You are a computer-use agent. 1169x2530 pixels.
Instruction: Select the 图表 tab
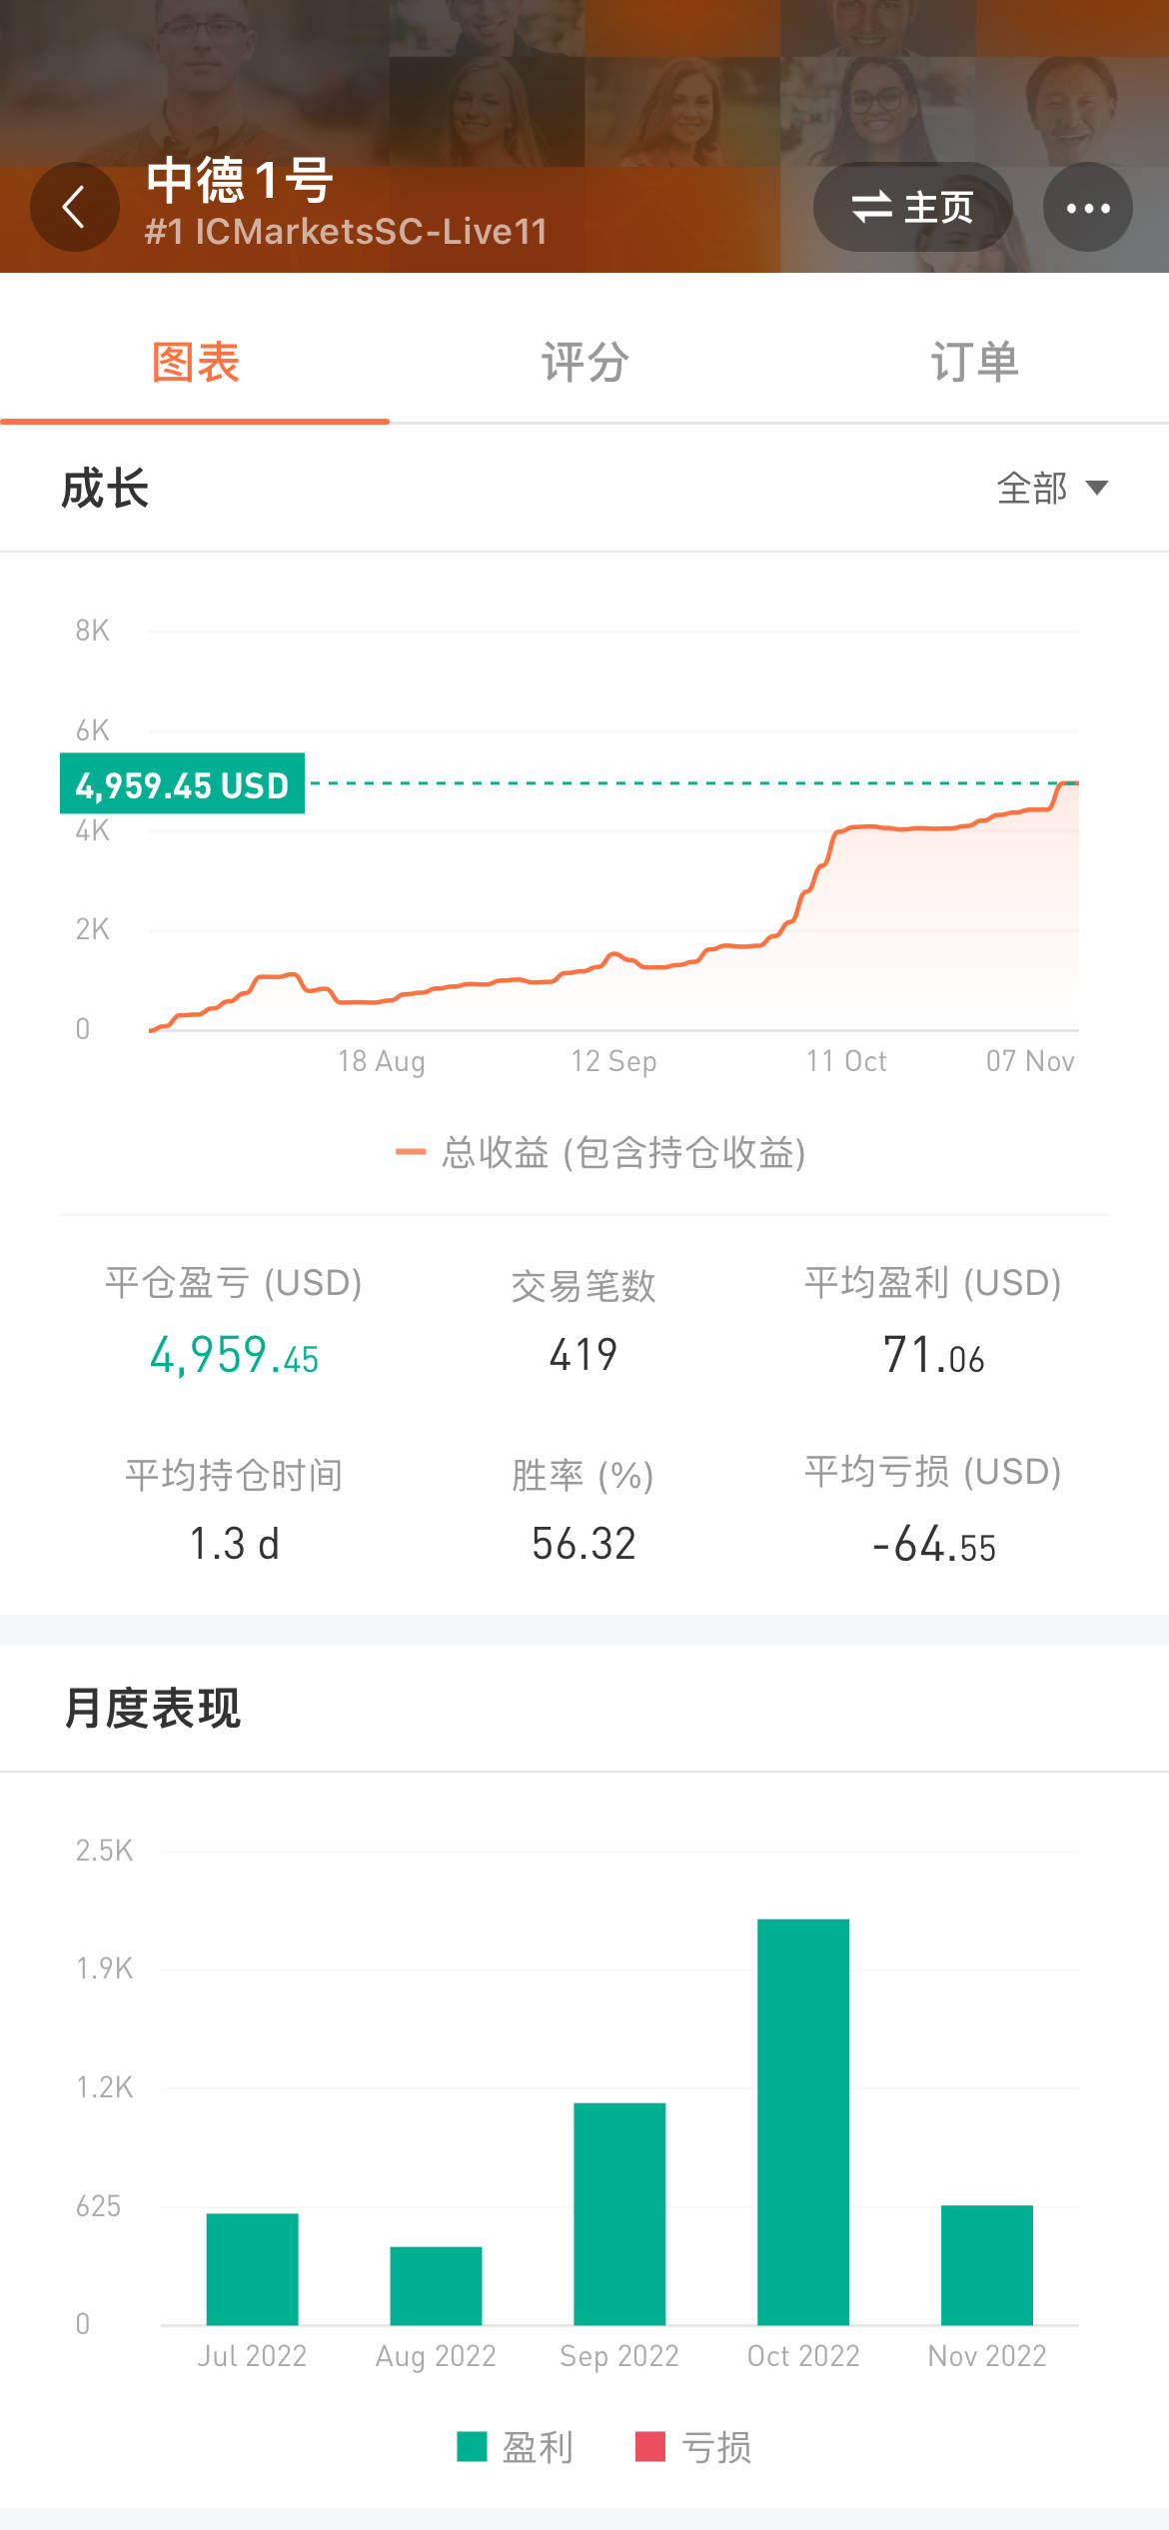click(195, 362)
